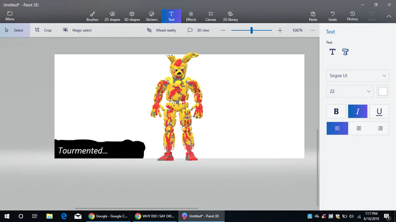Click the 100% zoom value
The image size is (396, 222).
coord(297,30)
